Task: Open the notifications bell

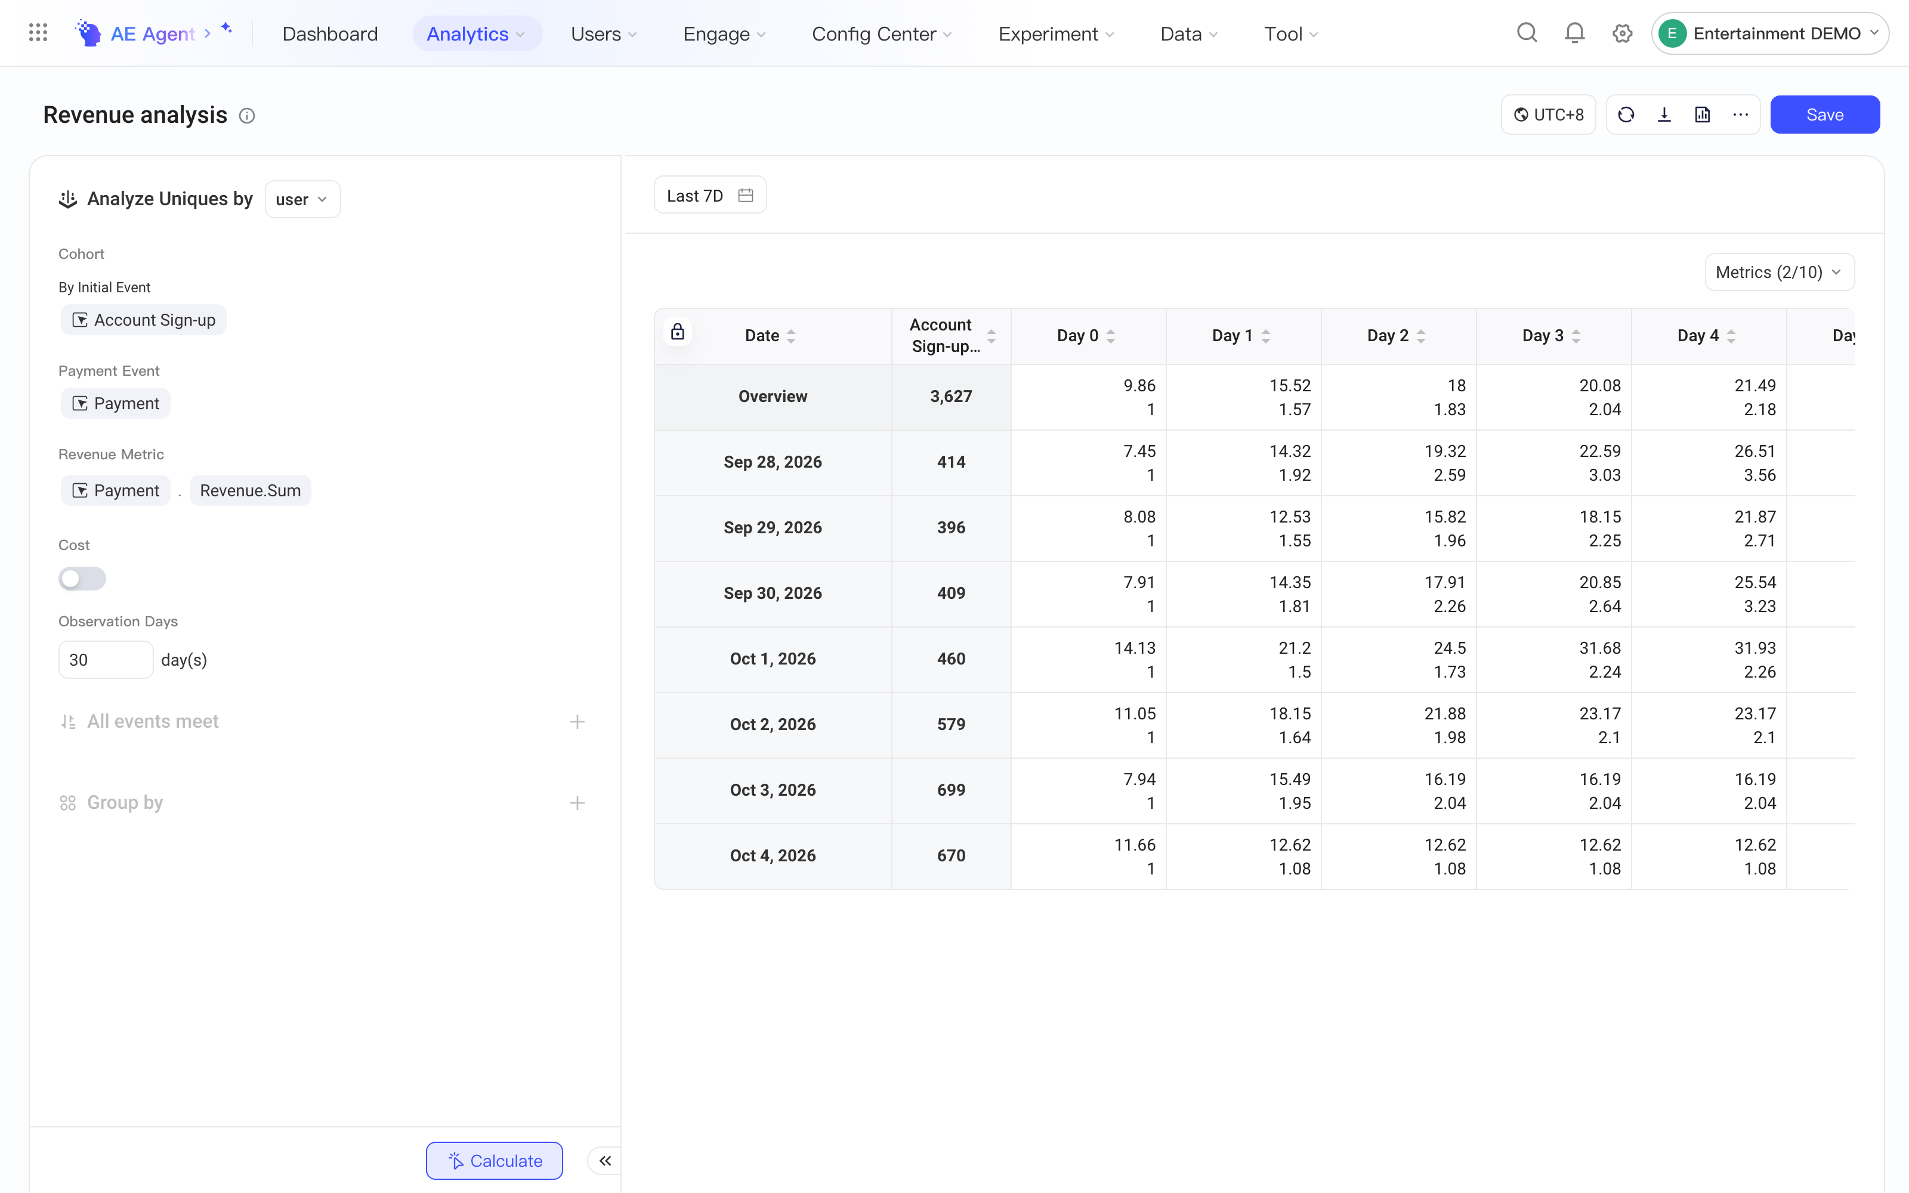Action: point(1574,33)
